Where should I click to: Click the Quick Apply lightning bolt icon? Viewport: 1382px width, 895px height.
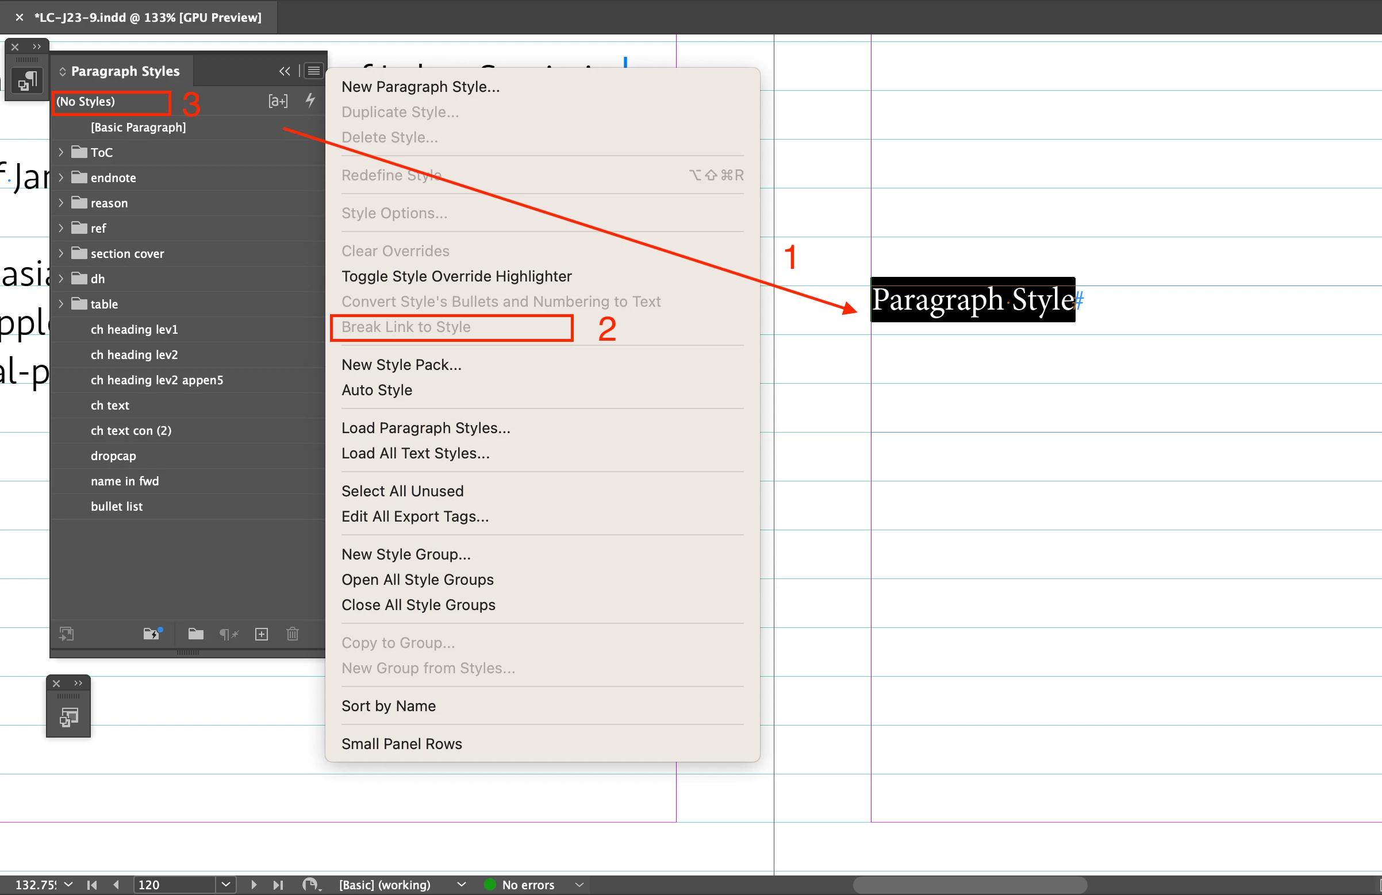coord(310,101)
